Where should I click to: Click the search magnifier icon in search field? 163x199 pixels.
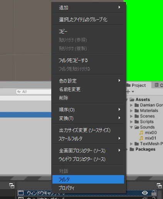coord(19,92)
